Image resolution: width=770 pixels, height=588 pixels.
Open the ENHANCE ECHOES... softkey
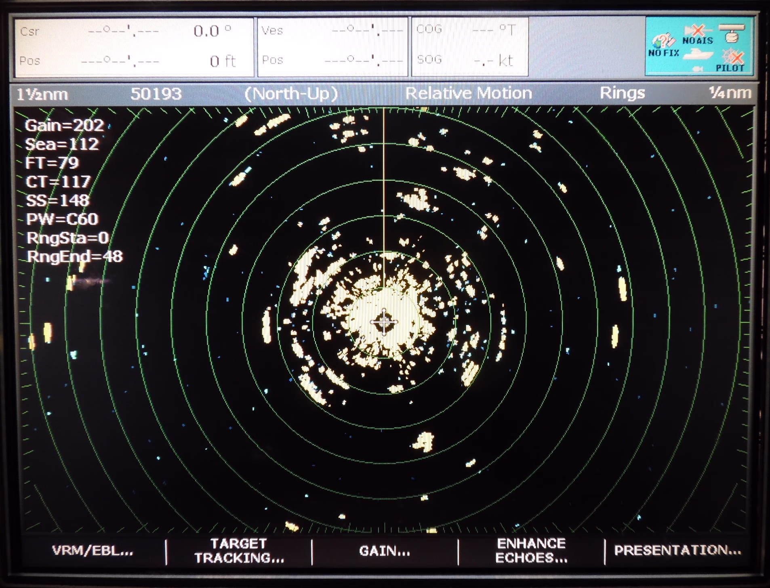pos(531,550)
